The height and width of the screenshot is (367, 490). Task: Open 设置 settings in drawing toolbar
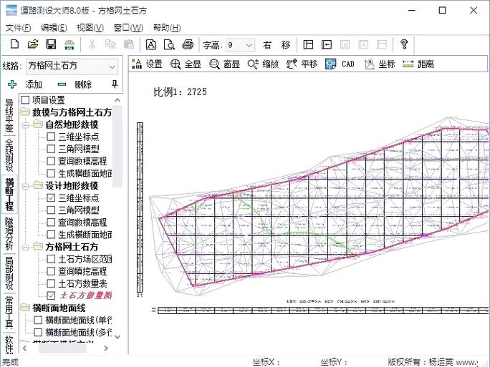(x=147, y=64)
